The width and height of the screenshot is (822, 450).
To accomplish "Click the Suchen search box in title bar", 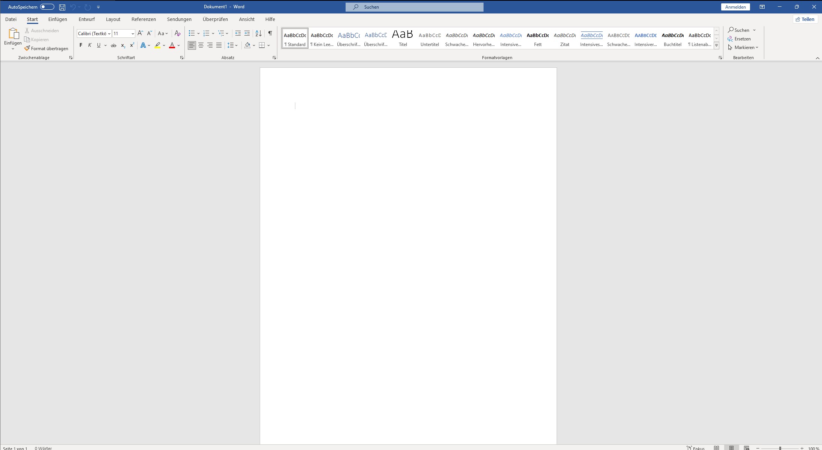I will pos(414,7).
